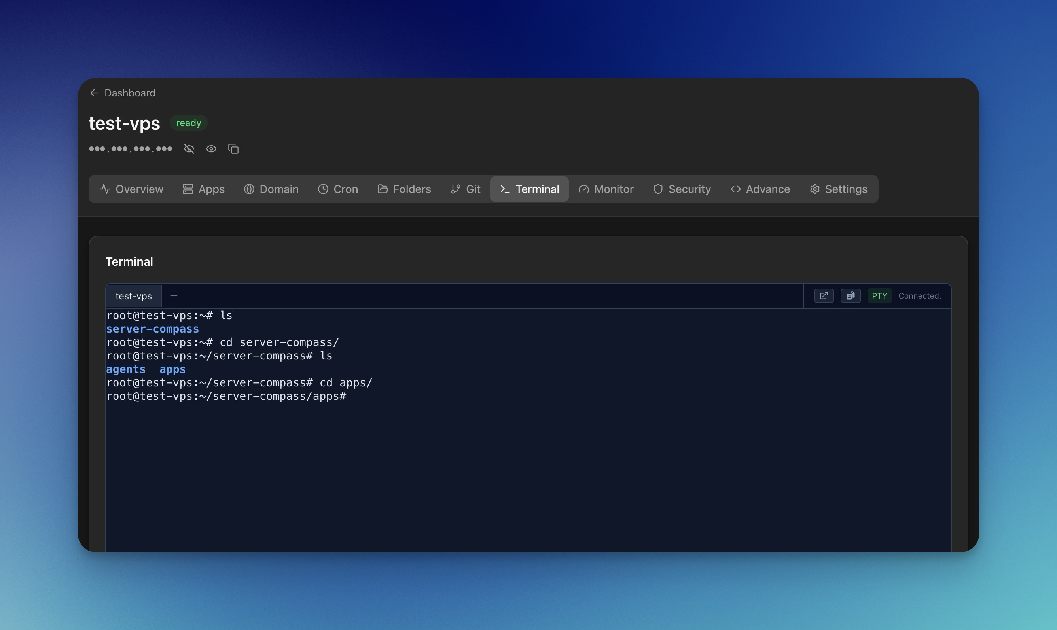
Task: Open the Git tab
Action: [466, 189]
